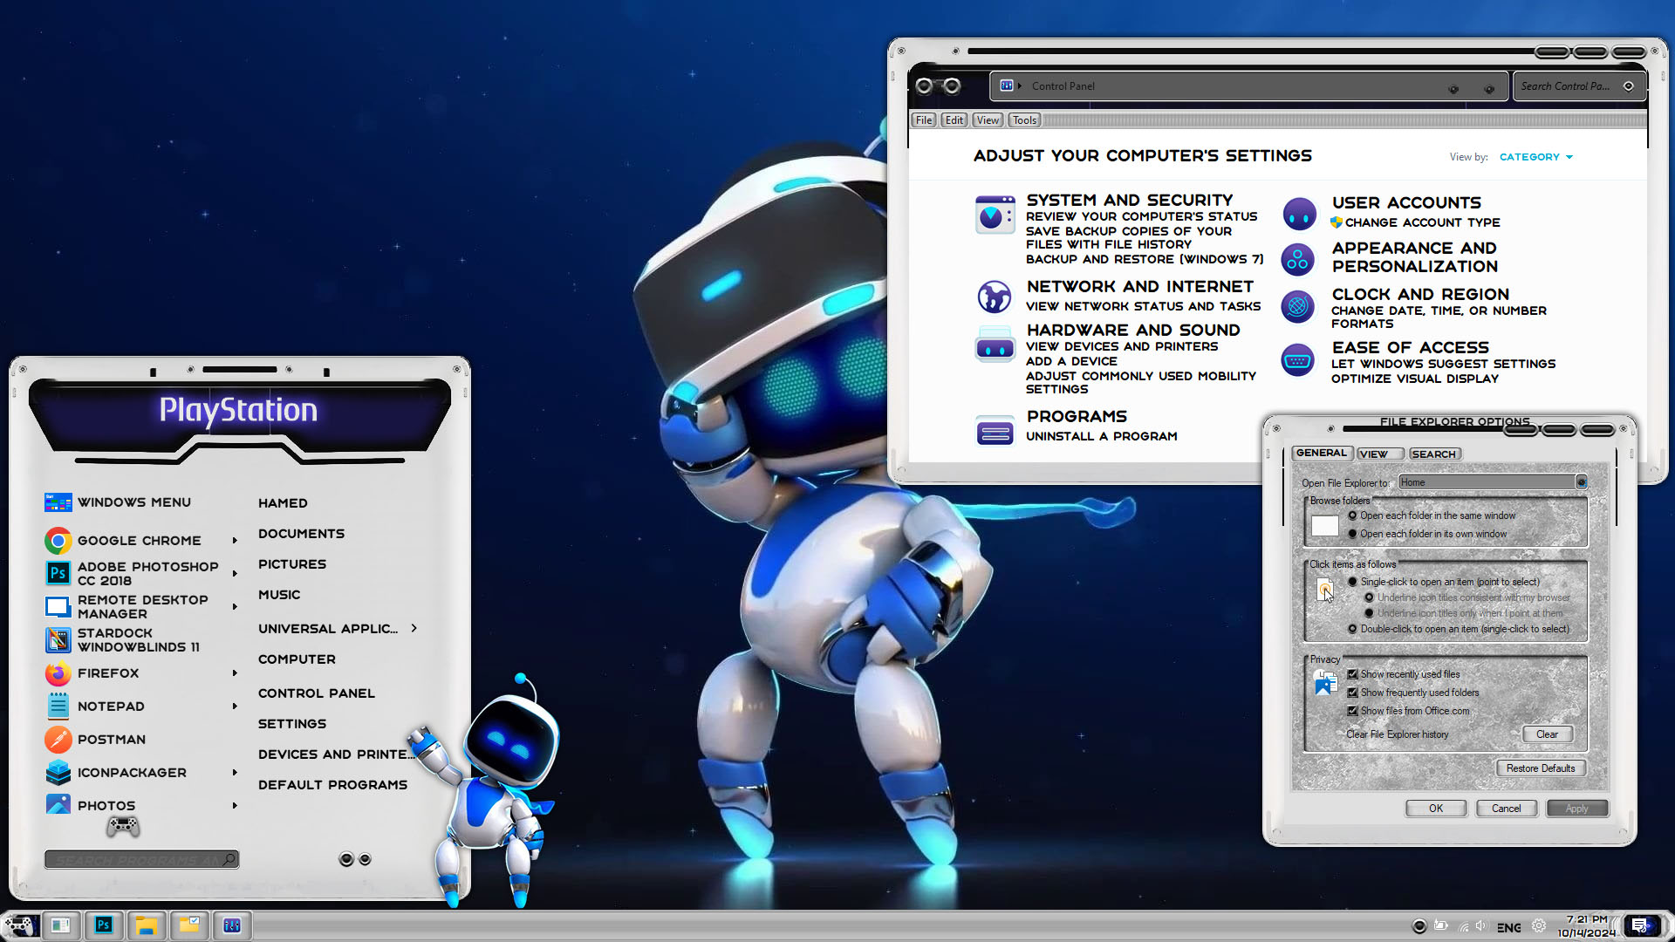1675x942 pixels.
Task: Click the Network and Internet globe icon
Action: pyautogui.click(x=995, y=297)
